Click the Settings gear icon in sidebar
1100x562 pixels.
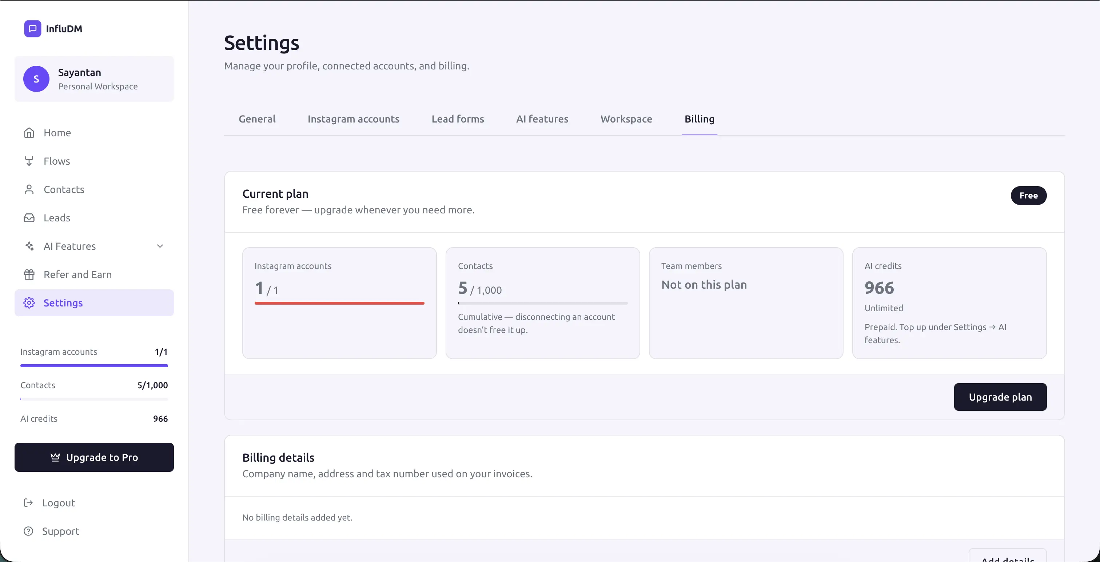tap(29, 303)
